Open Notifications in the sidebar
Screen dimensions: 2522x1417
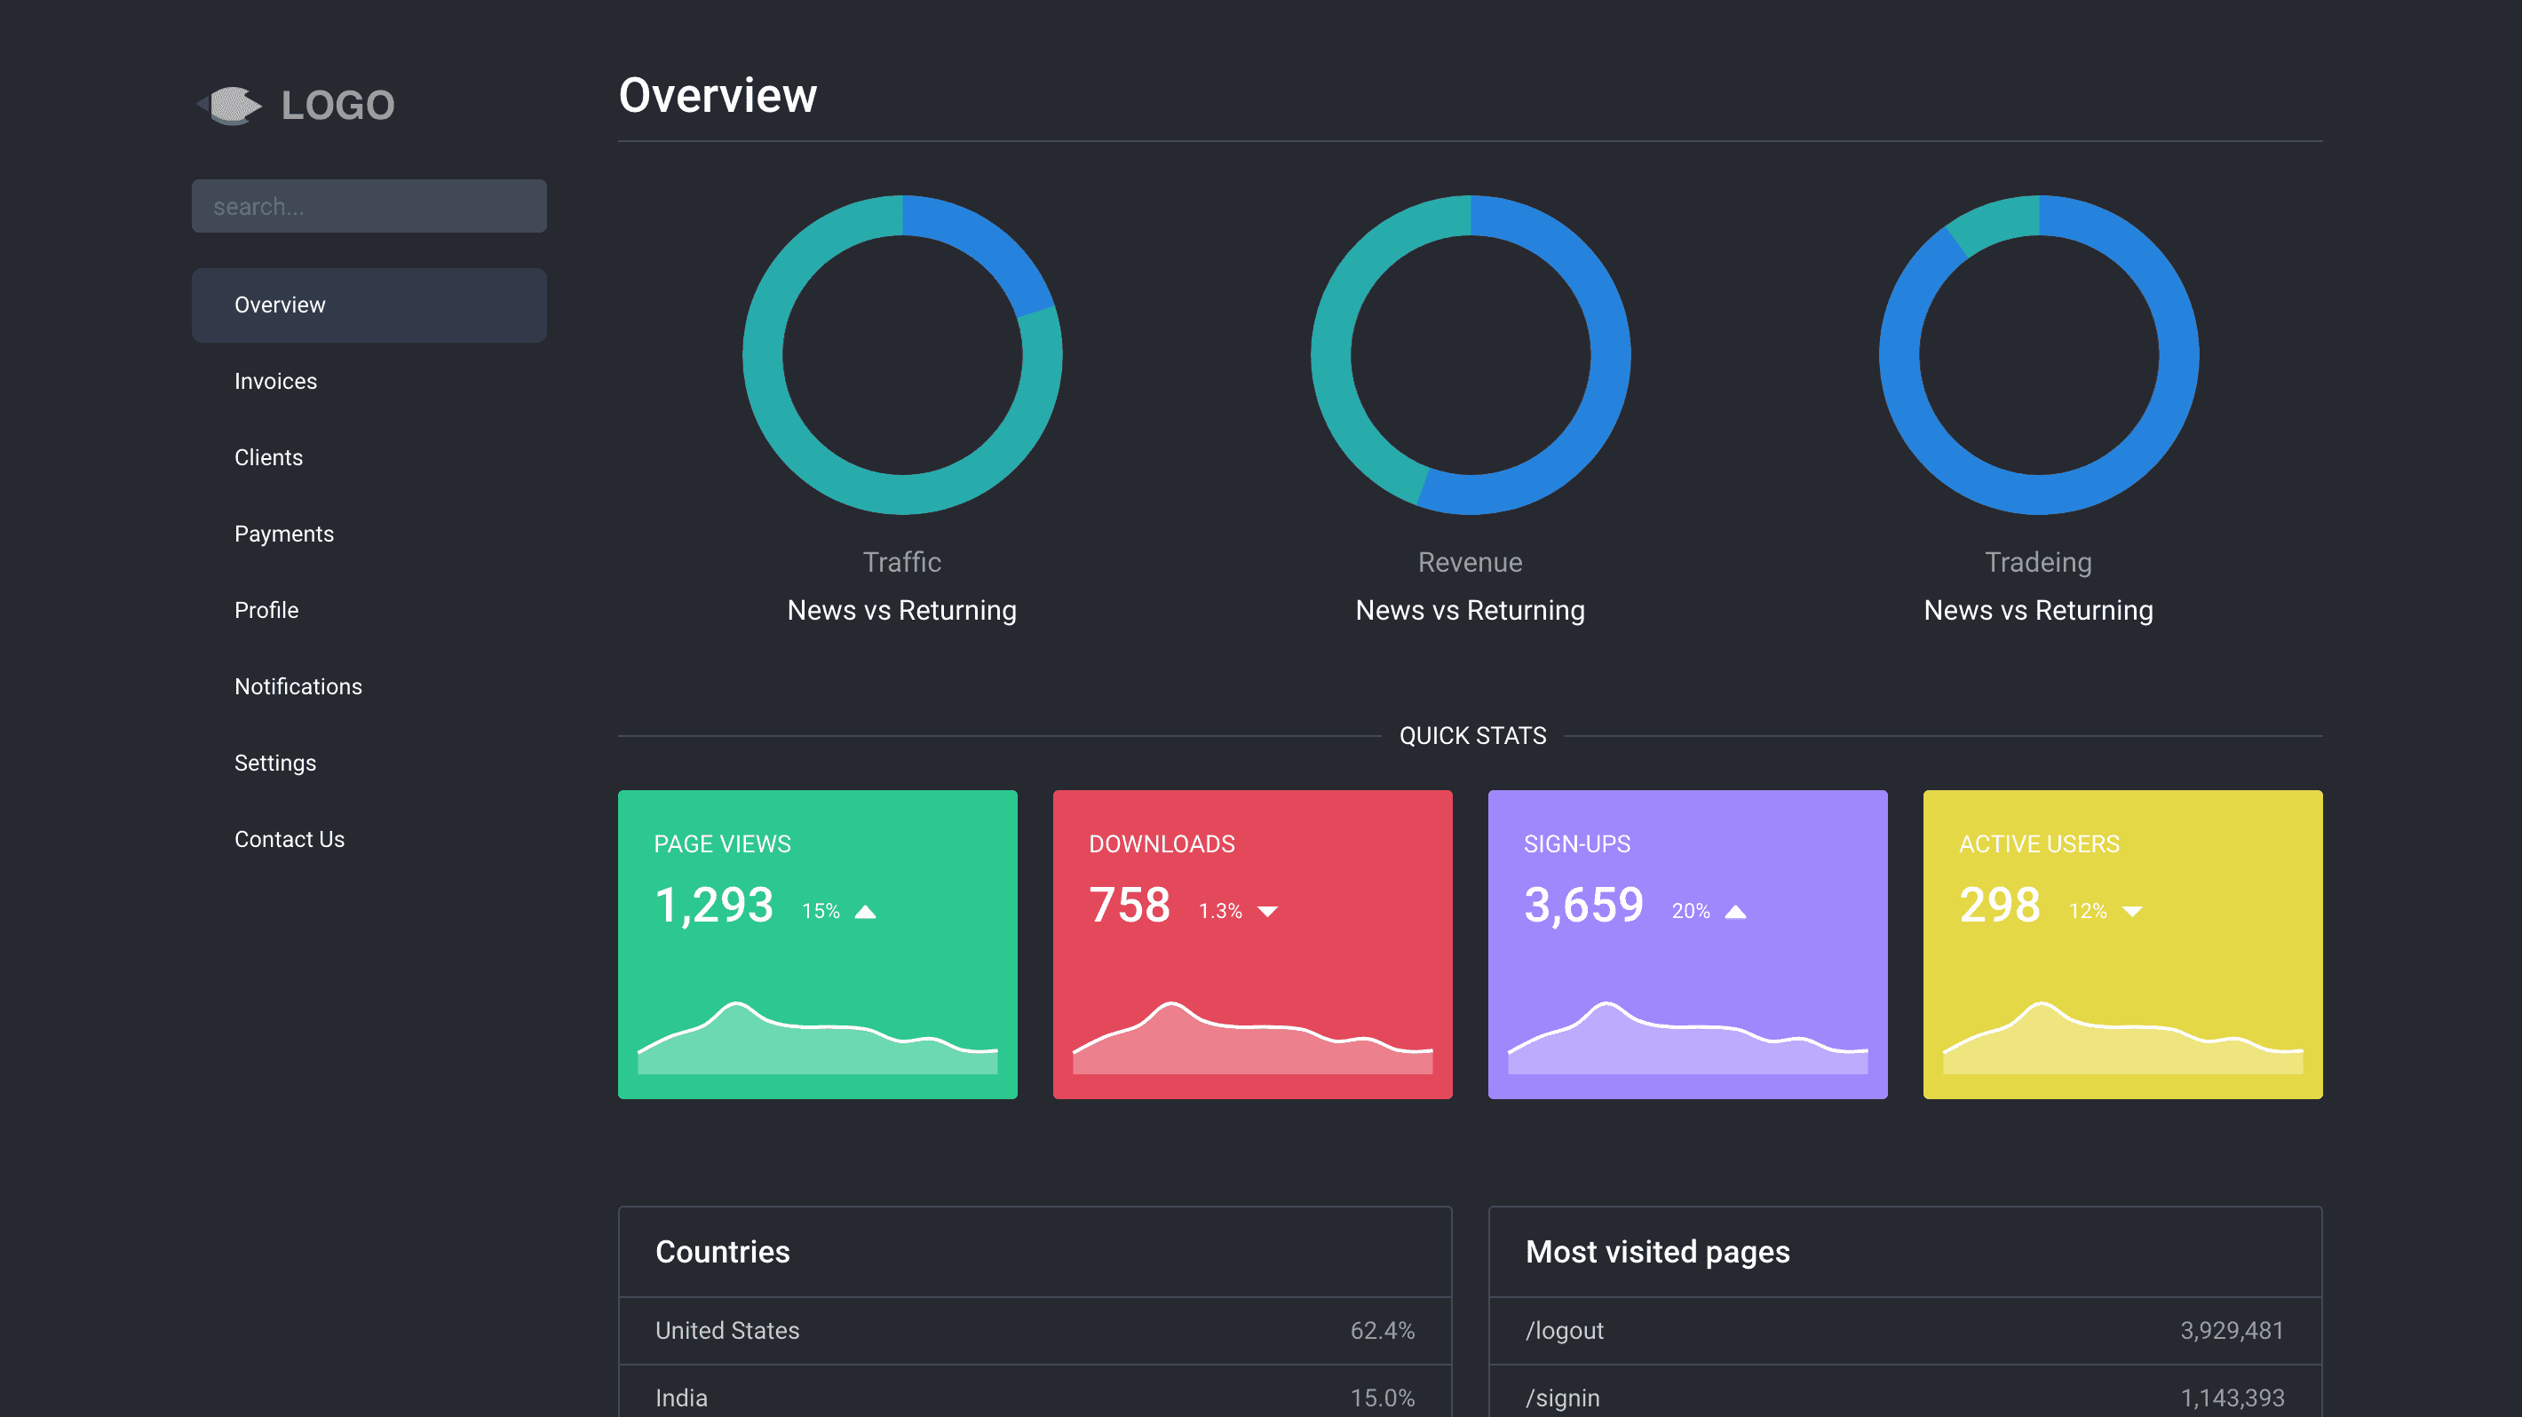(x=297, y=687)
